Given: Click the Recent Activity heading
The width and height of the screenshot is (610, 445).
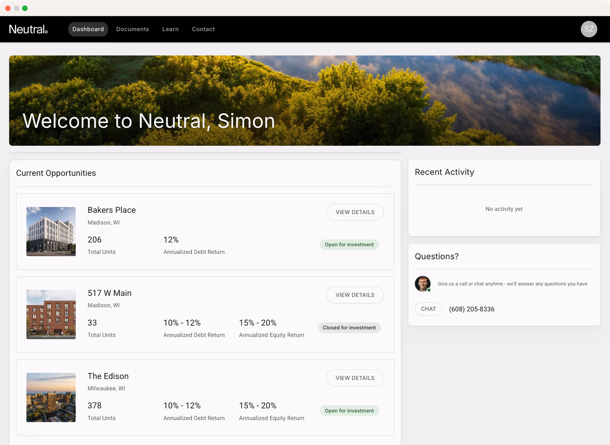Looking at the screenshot, I should (x=445, y=172).
